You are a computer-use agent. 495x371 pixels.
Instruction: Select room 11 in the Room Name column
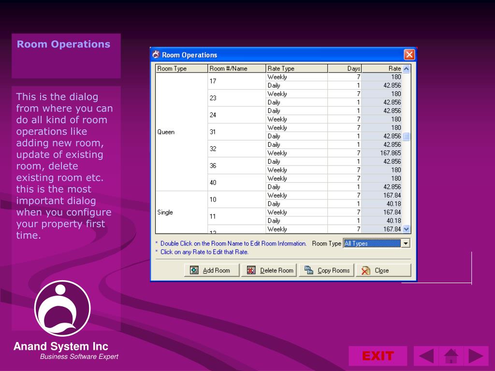[237, 216]
